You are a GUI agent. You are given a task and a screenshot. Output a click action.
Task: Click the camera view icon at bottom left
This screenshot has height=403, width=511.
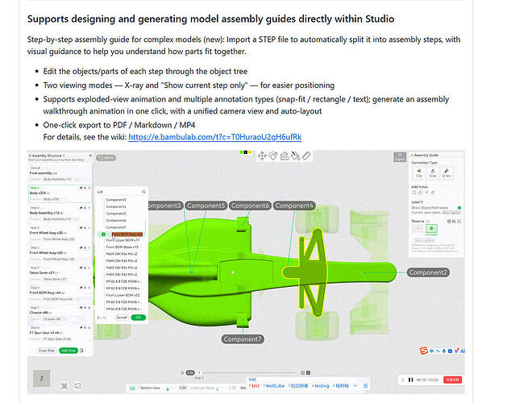[x=77, y=386]
